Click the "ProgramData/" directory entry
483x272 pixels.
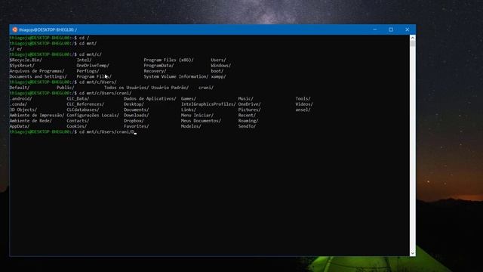point(158,66)
